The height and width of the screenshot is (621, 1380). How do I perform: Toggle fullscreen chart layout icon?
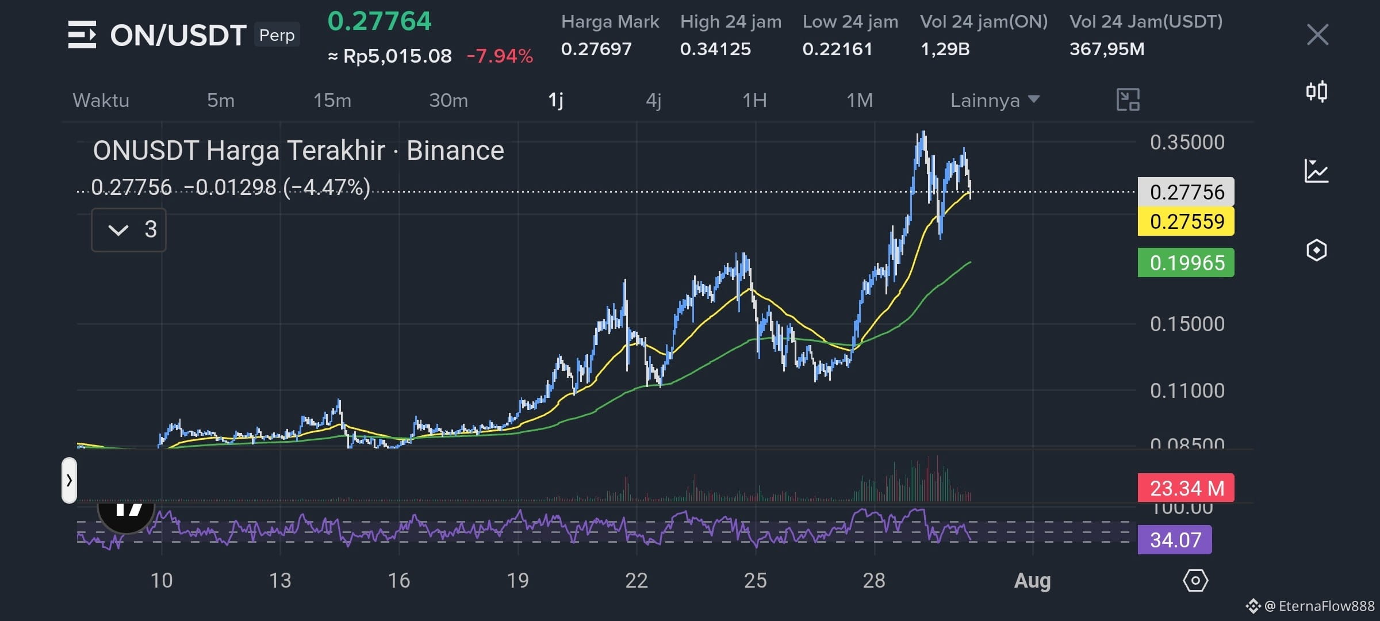[x=1128, y=100]
